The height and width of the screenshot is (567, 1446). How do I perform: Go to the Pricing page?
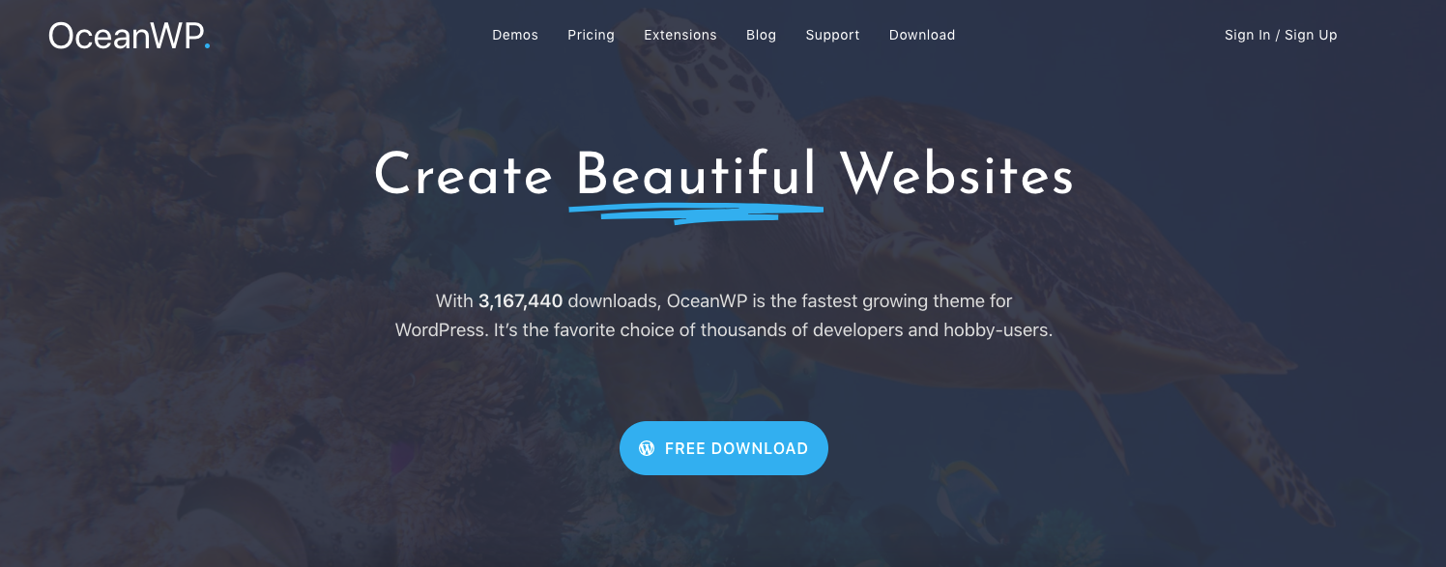(x=591, y=35)
